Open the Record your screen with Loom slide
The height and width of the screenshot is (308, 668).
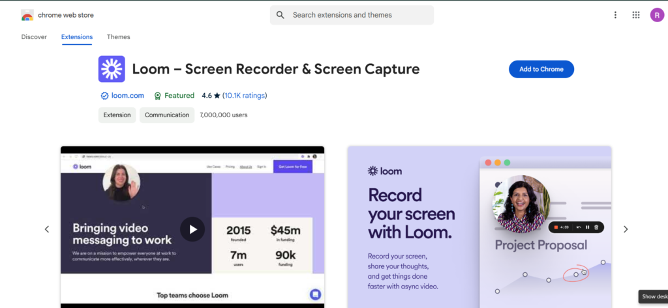pyautogui.click(x=479, y=227)
